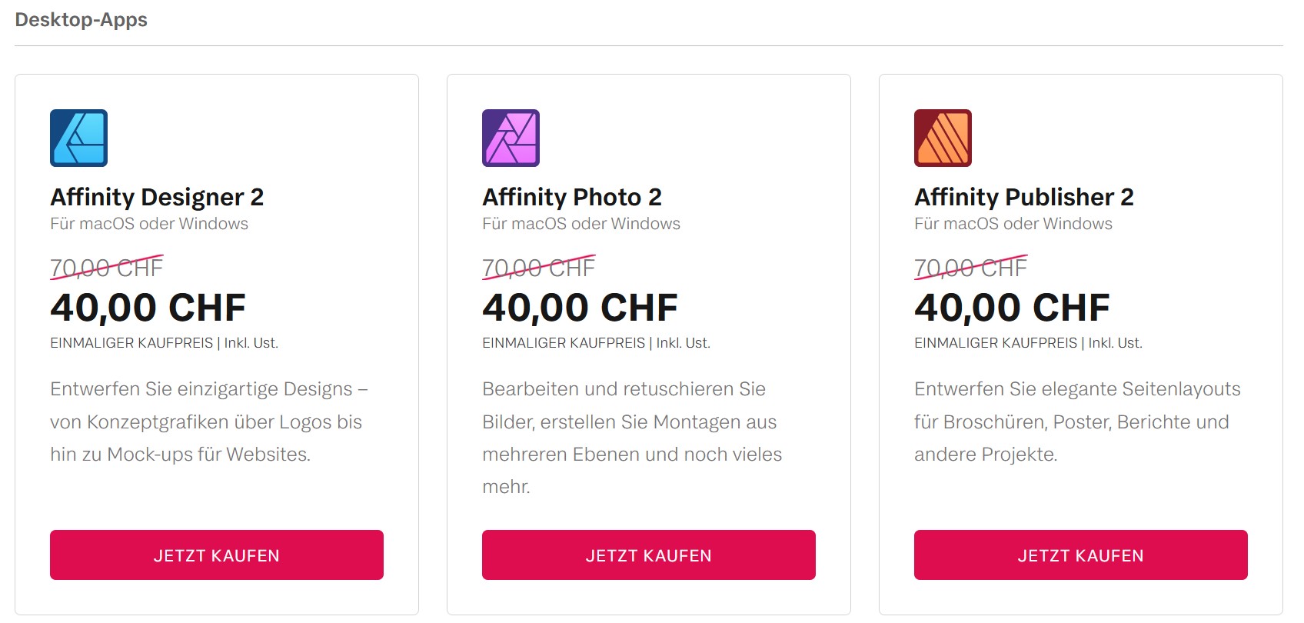The width and height of the screenshot is (1304, 623).
Task: Click Publisher's crossed-out 70,00 CHF price
Action: point(970,268)
